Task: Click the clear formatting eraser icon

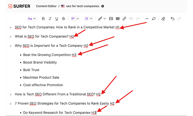Action: coord(163,19)
